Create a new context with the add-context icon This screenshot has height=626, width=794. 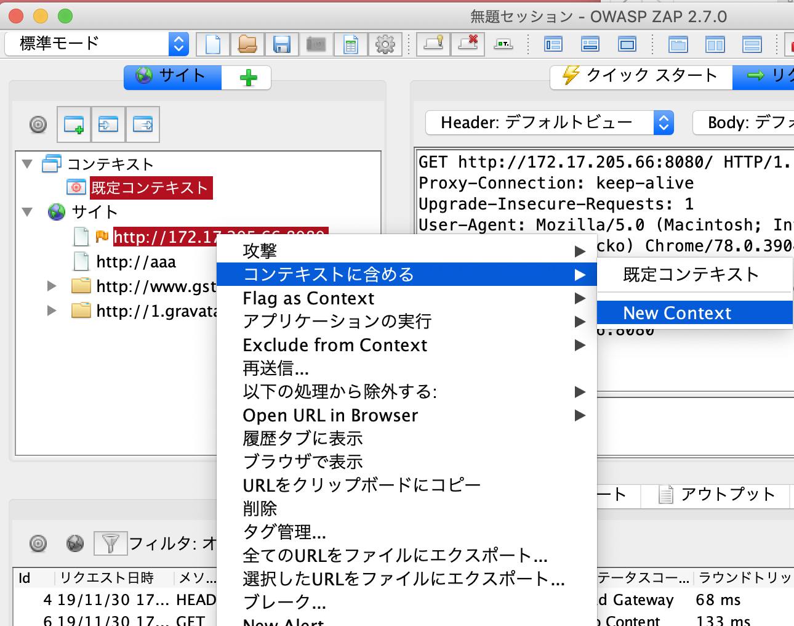point(74,124)
